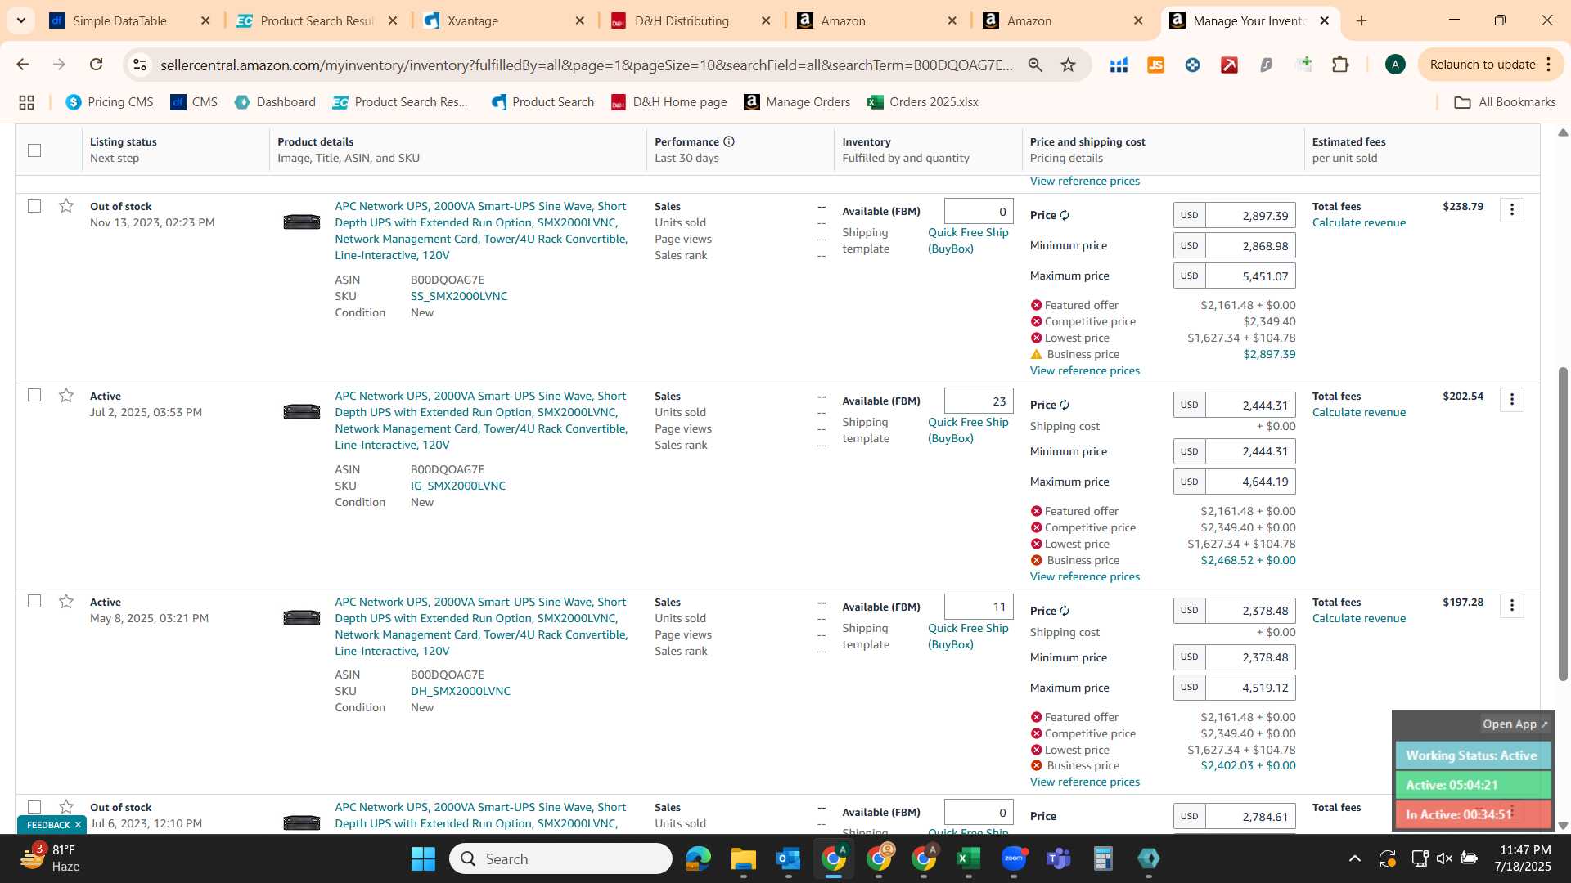Open the Orders 2025.xlsx bookmark

point(923,102)
